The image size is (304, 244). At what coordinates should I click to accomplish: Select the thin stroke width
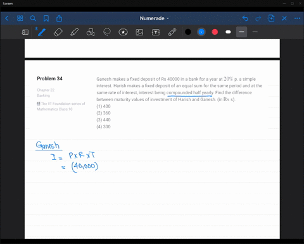255,32
